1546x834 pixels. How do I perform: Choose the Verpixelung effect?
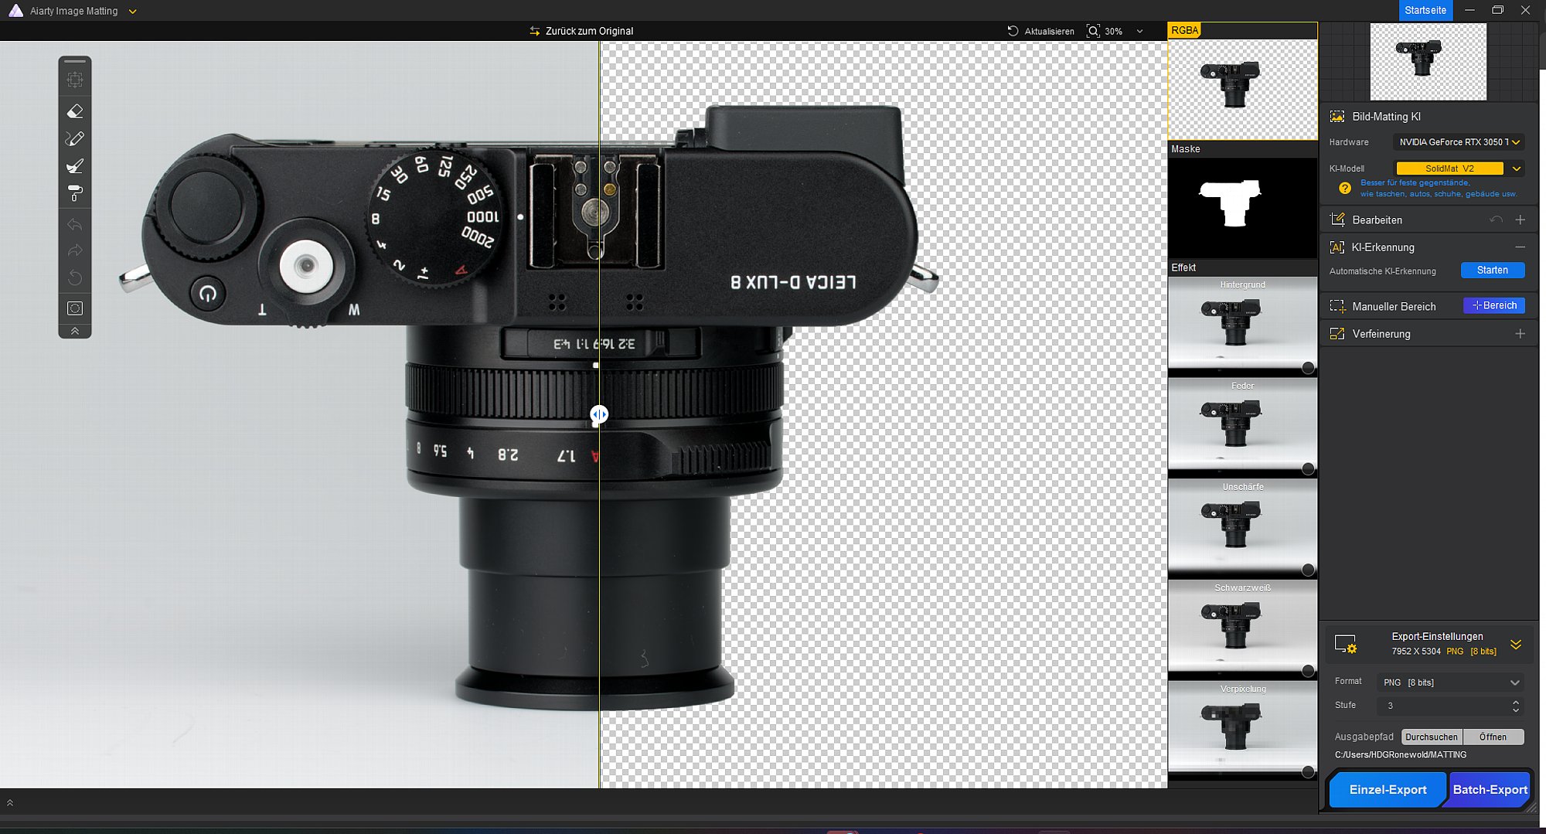pos(1242,729)
